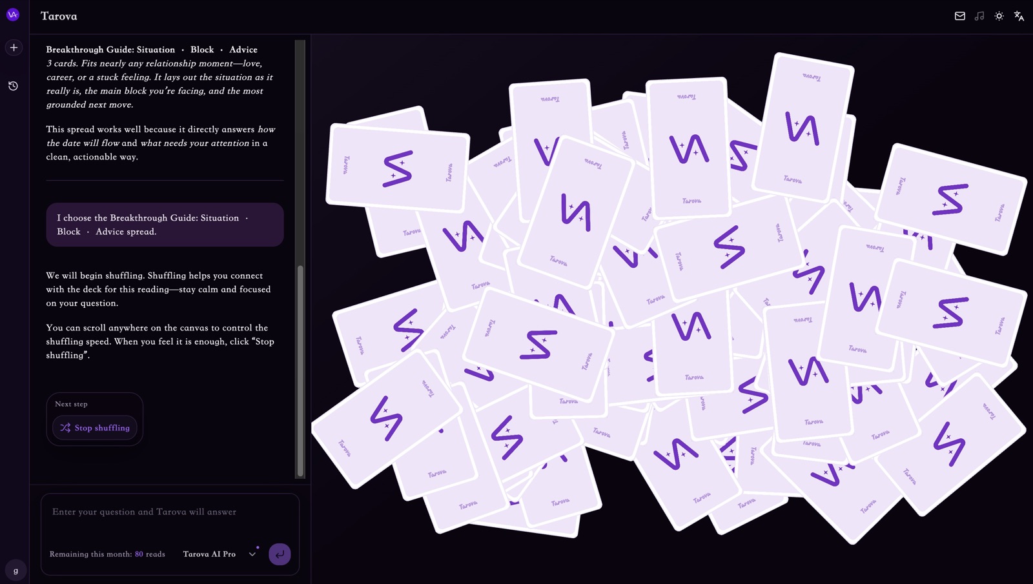Click the 'I choose the Breakthrough Guide' message bubble
Screen dimensions: 1033x584
165,225
